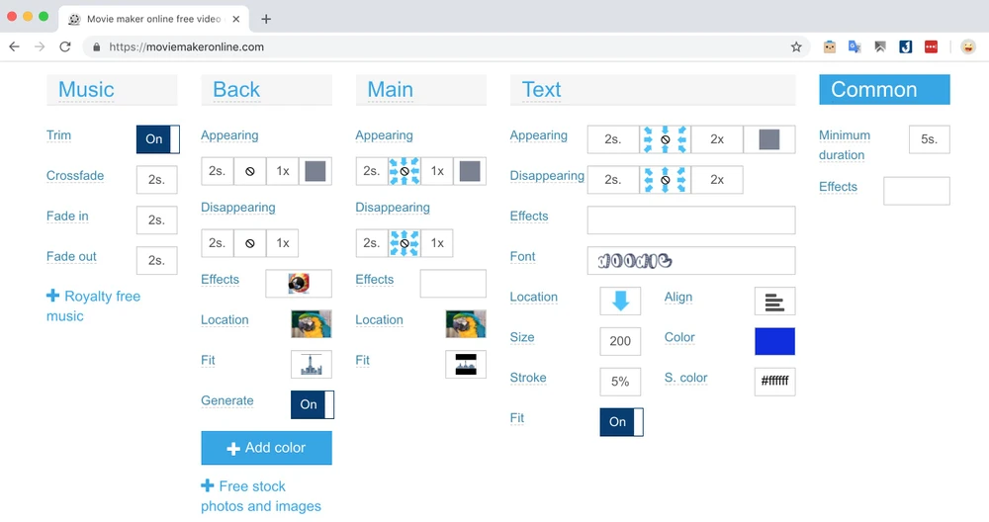The height and width of the screenshot is (522, 989).
Task: Open the Common Effects selection box
Action: point(916,191)
